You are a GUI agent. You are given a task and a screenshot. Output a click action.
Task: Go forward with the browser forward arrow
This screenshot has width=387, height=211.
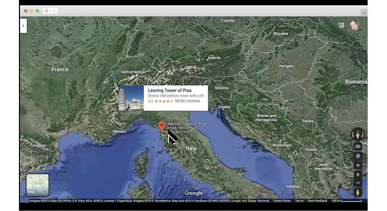pos(54,11)
